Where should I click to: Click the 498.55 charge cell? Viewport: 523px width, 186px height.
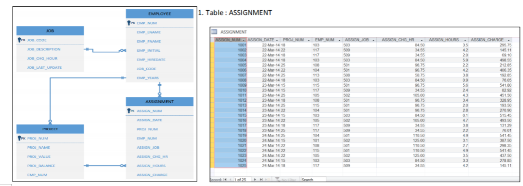pos(490,60)
